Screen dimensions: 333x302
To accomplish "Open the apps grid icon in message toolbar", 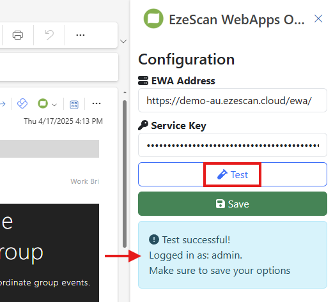I will pos(74,105).
